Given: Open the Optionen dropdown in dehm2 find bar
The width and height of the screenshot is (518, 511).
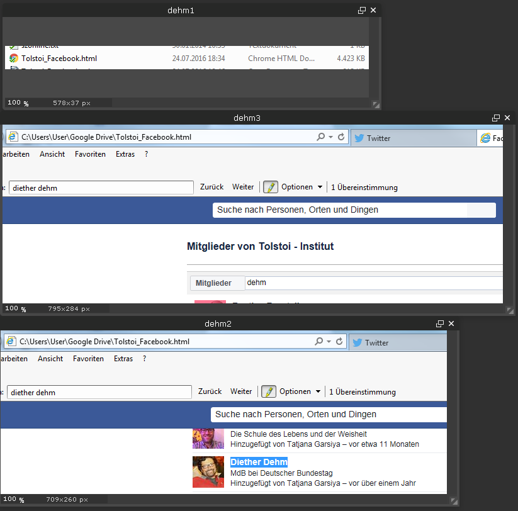Looking at the screenshot, I should pyautogui.click(x=300, y=391).
